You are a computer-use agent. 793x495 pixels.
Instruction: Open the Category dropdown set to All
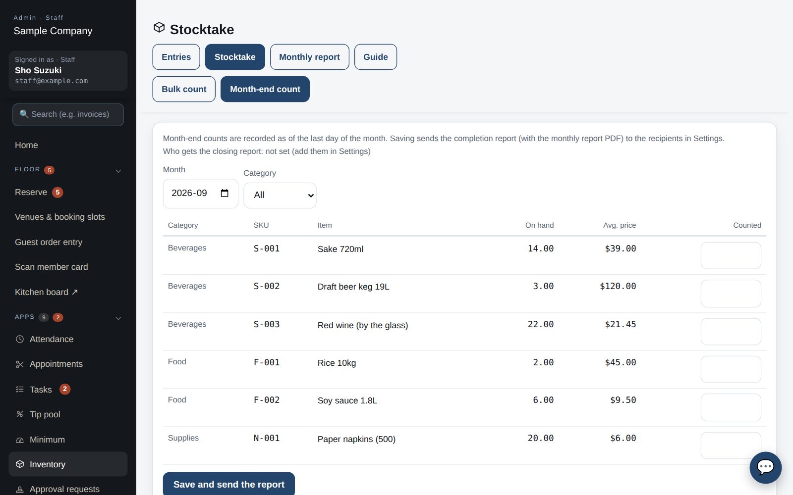click(x=280, y=195)
